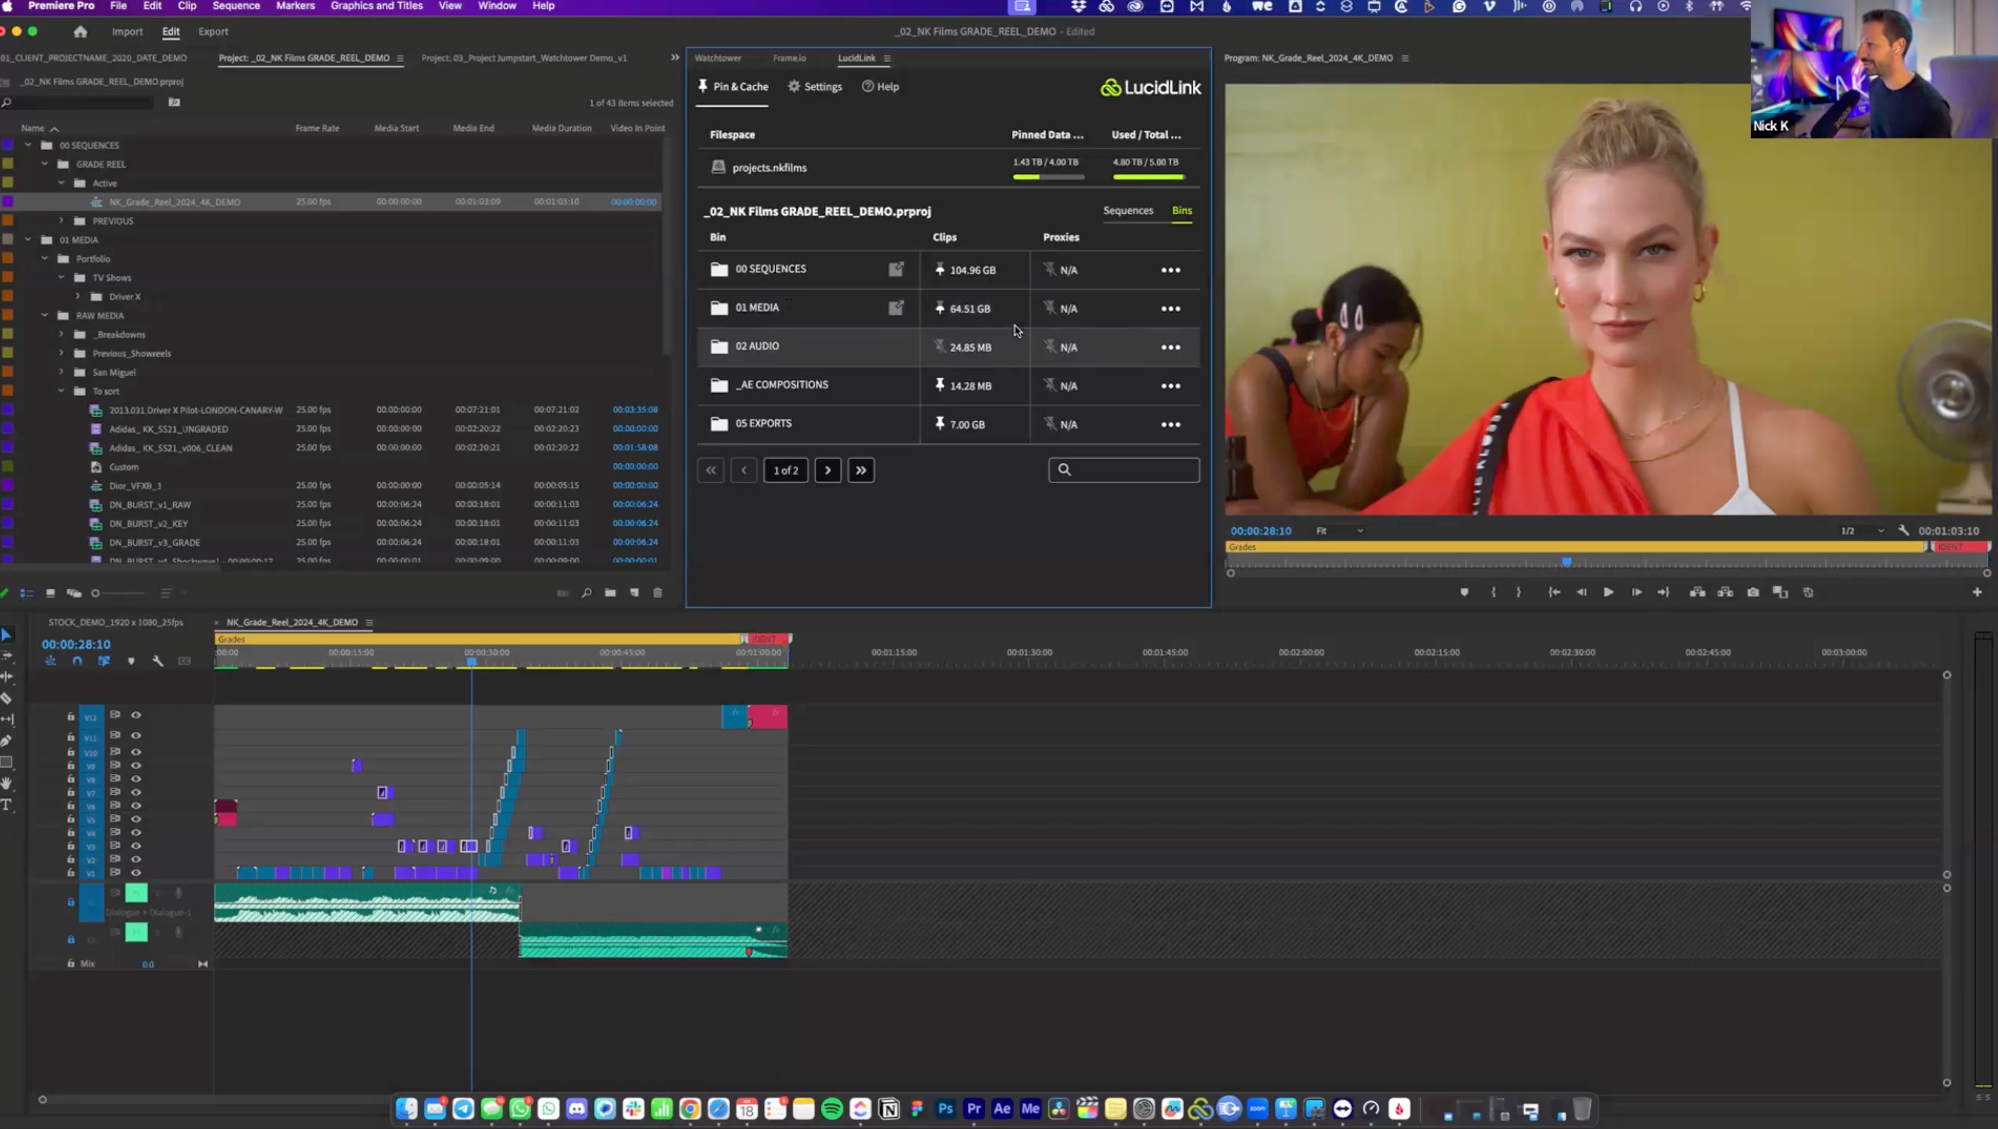Toggle visibility of the V12 track
This screenshot has width=1998, height=1129.
[136, 715]
